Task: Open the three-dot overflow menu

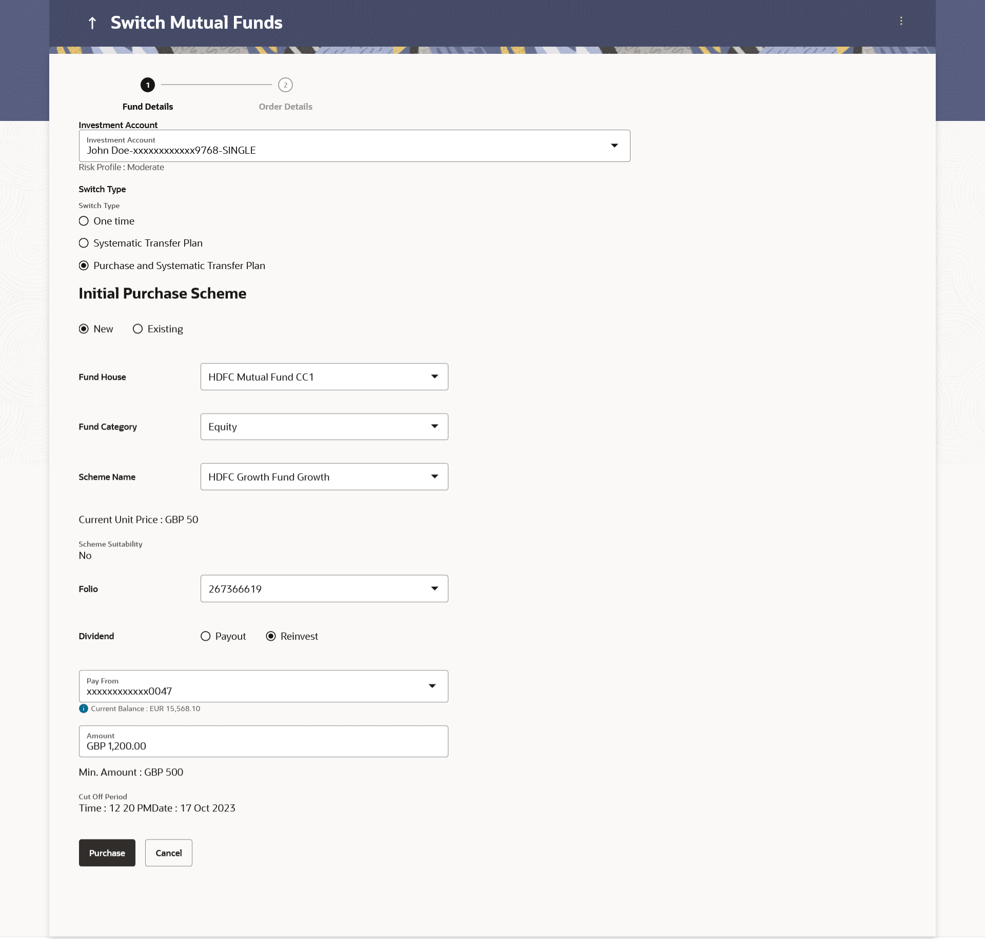Action: coord(901,21)
